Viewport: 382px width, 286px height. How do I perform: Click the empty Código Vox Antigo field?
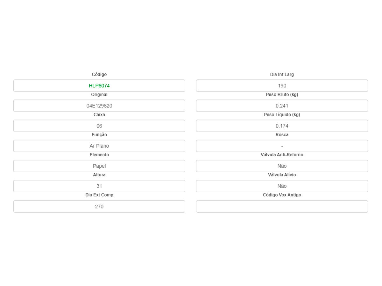(282, 207)
